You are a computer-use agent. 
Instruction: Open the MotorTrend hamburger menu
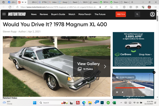pos(4,14)
